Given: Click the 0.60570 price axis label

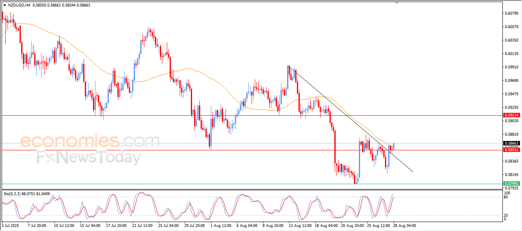Looking at the screenshot, I should (x=512, y=27).
